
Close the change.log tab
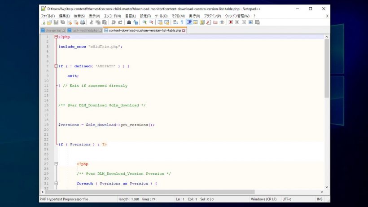(x=63, y=31)
